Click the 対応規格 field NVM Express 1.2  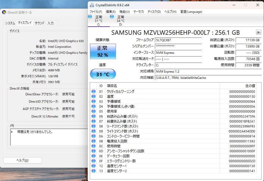(x=208, y=72)
